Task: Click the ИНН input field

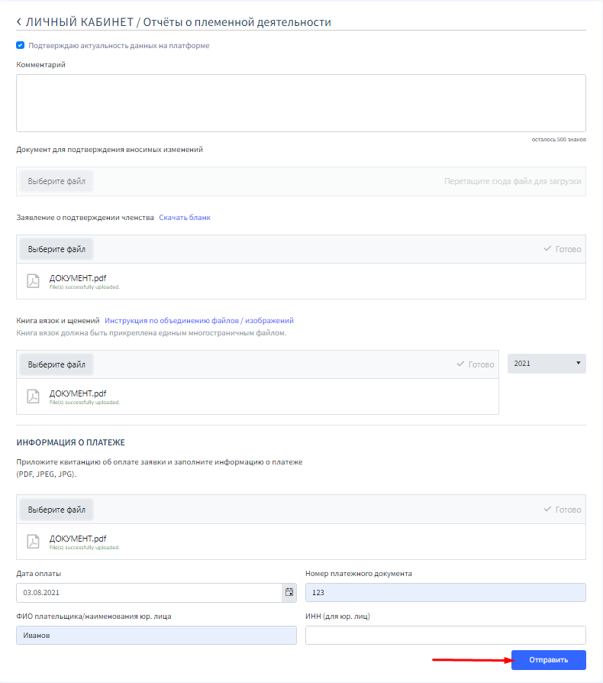Action: tap(445, 635)
